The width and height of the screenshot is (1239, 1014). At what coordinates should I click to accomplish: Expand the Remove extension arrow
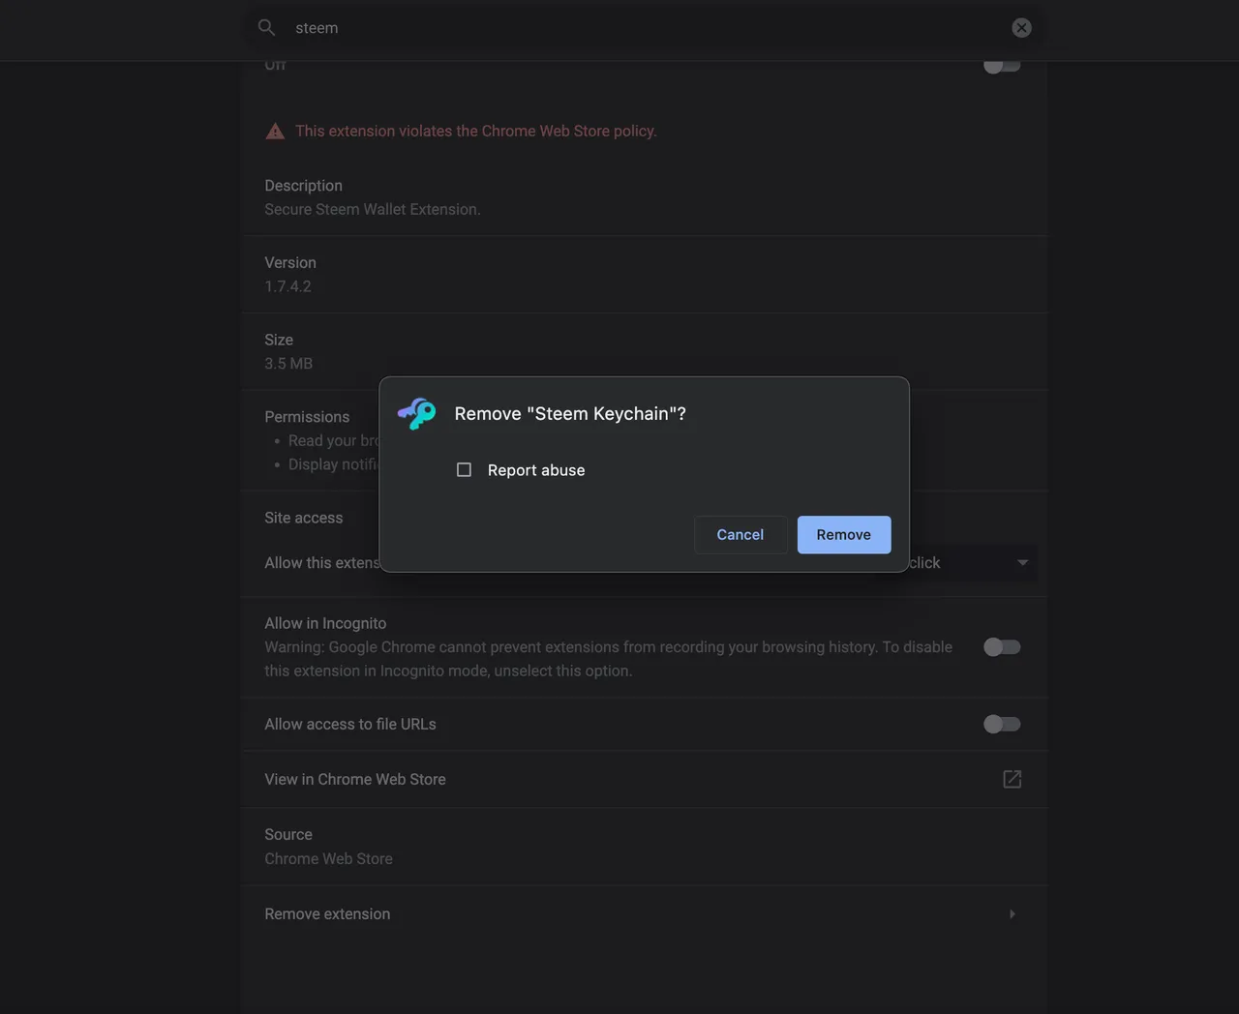coord(1012,913)
